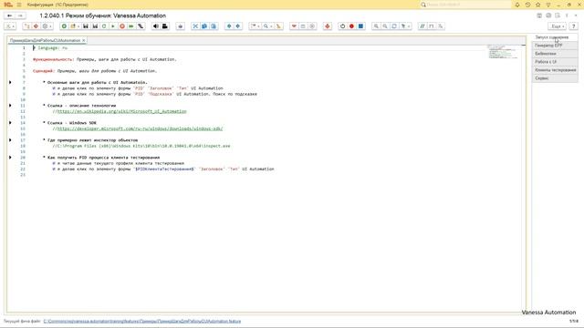The width and height of the screenshot is (584, 328).
Task: Click the calculator icon below title bar
Action: point(539,15)
